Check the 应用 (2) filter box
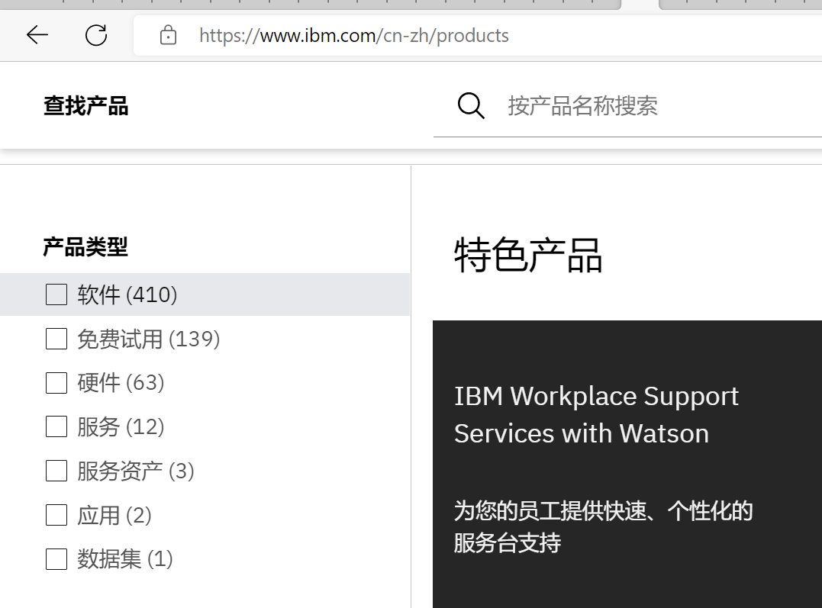 (x=56, y=515)
